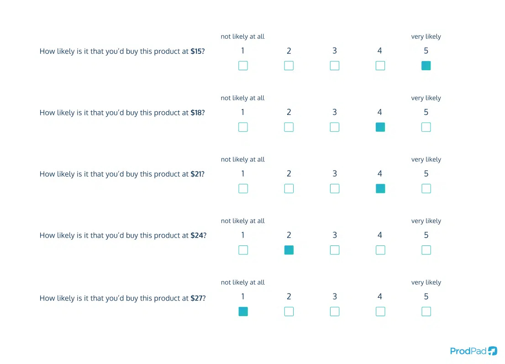
Task: Uncheck the selected 5 box for $15
Action: click(x=426, y=66)
